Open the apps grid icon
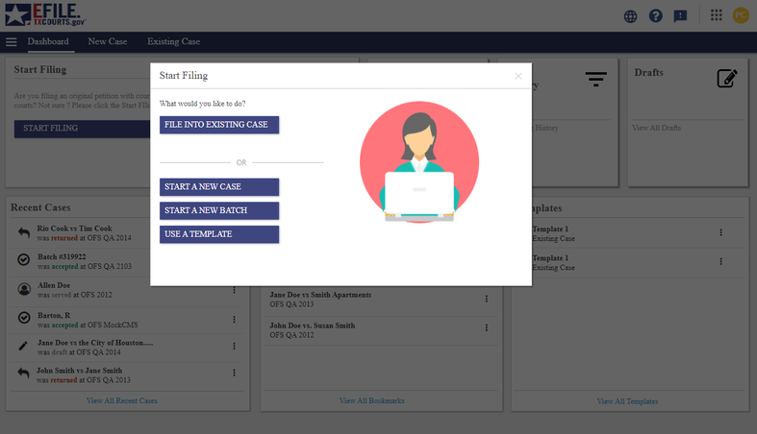 click(716, 15)
